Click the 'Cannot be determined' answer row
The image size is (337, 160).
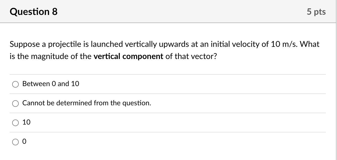point(87,103)
